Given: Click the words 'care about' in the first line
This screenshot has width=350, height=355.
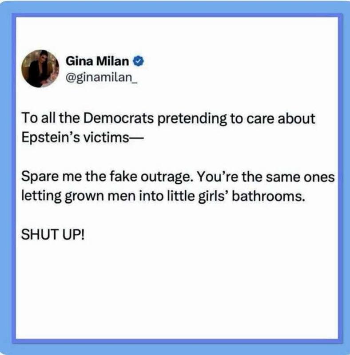Looking at the screenshot, I should click(x=281, y=118).
